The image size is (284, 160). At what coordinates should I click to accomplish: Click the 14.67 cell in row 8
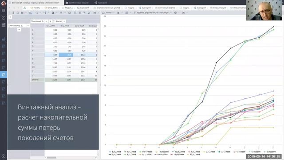[x=51, y=59]
